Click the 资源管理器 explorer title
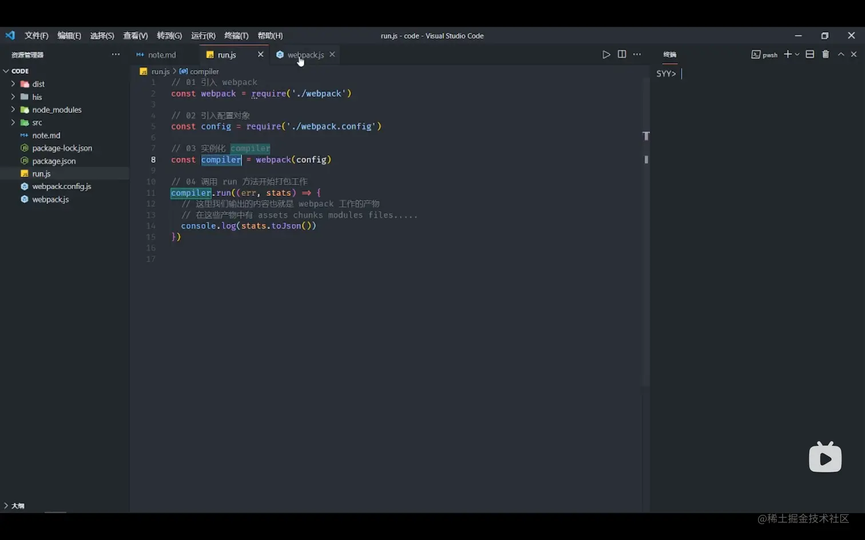This screenshot has width=865, height=540. (27, 55)
